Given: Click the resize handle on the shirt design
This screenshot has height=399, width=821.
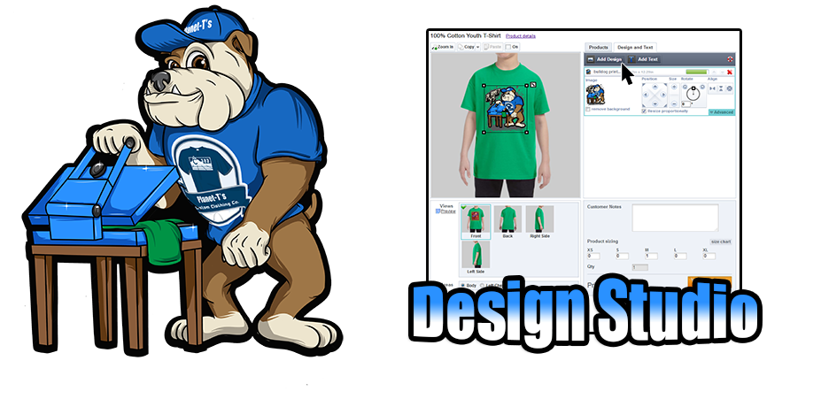Looking at the screenshot, I should (533, 85).
